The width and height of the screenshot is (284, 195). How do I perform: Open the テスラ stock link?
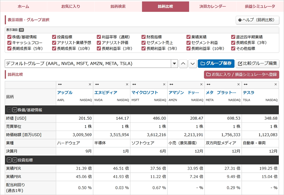pos(249,93)
